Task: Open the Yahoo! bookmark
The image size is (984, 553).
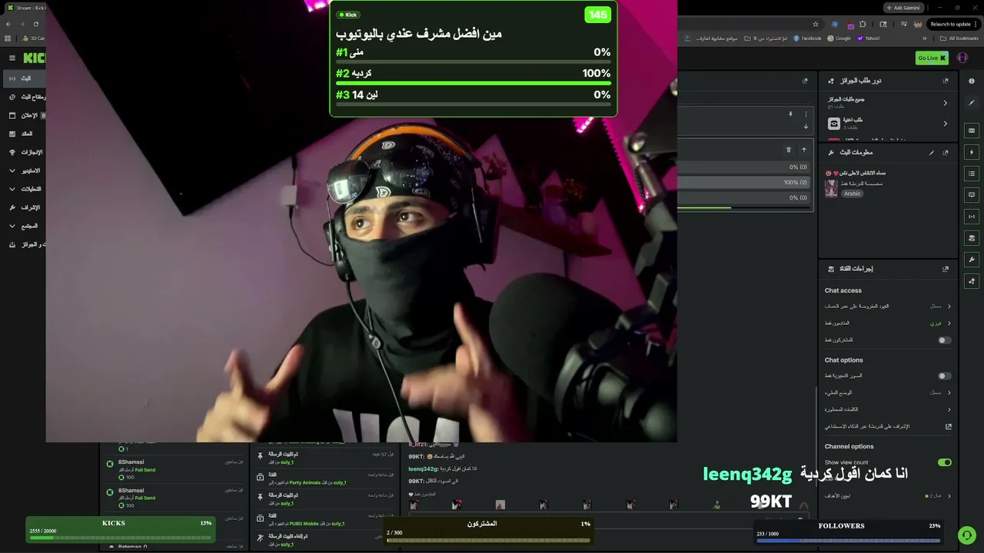Action: point(869,38)
